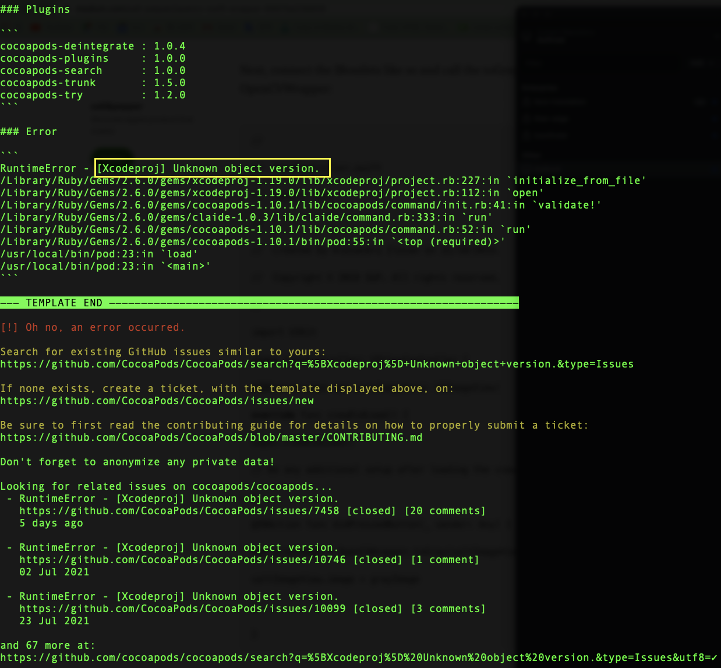
Task: Open issue 7458 link
Action: [179, 511]
